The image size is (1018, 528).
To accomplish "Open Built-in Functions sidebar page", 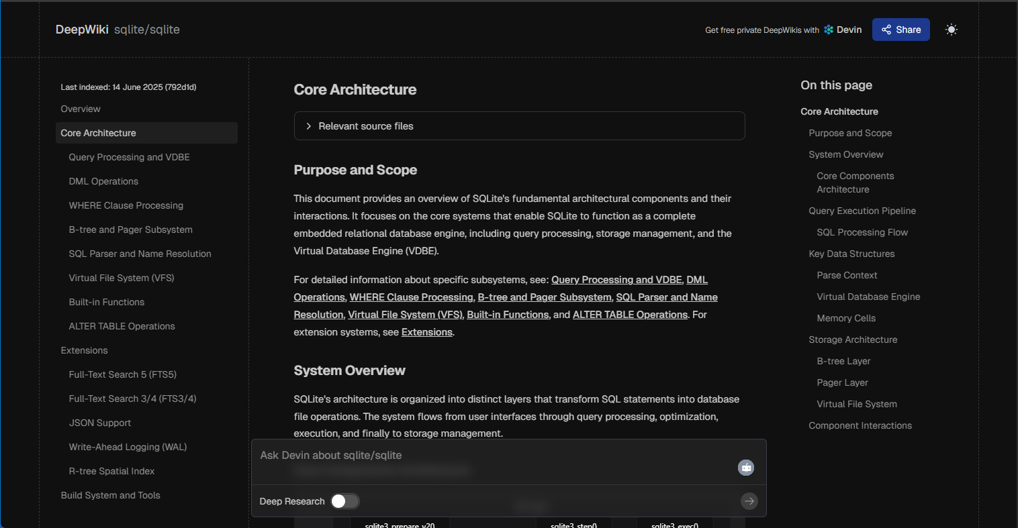I will coord(106,302).
